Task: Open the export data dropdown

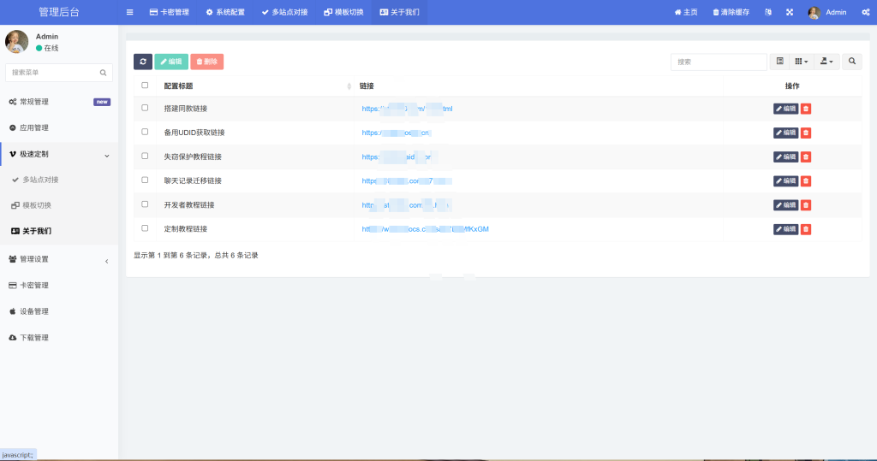Action: (x=826, y=62)
